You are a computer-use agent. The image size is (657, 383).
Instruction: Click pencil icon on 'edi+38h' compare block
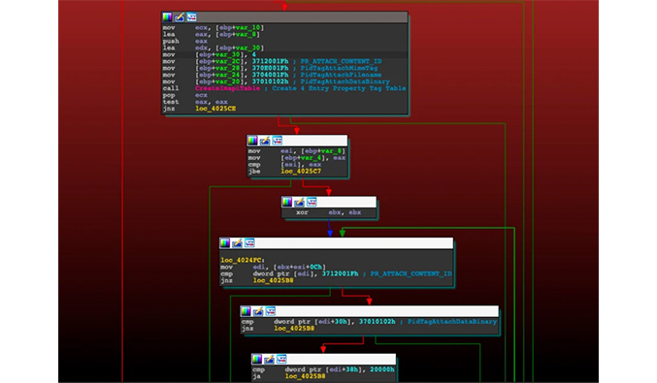[269, 359]
